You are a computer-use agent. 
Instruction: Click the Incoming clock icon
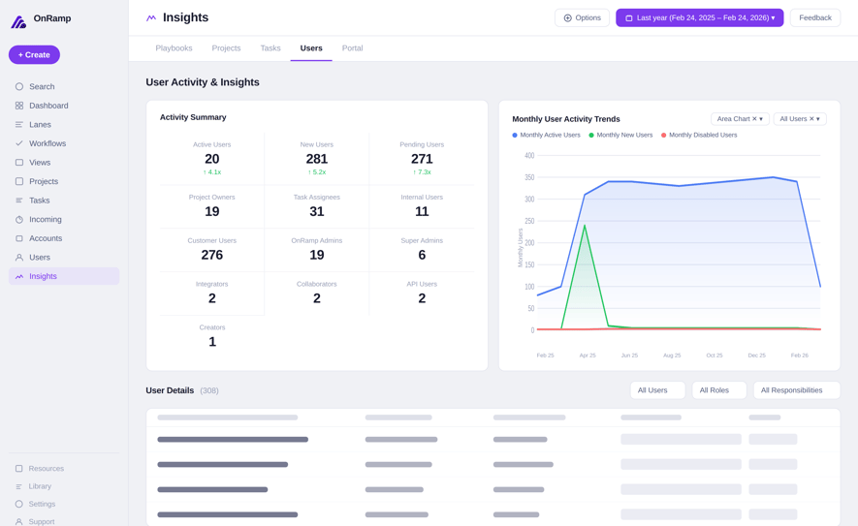tap(19, 219)
